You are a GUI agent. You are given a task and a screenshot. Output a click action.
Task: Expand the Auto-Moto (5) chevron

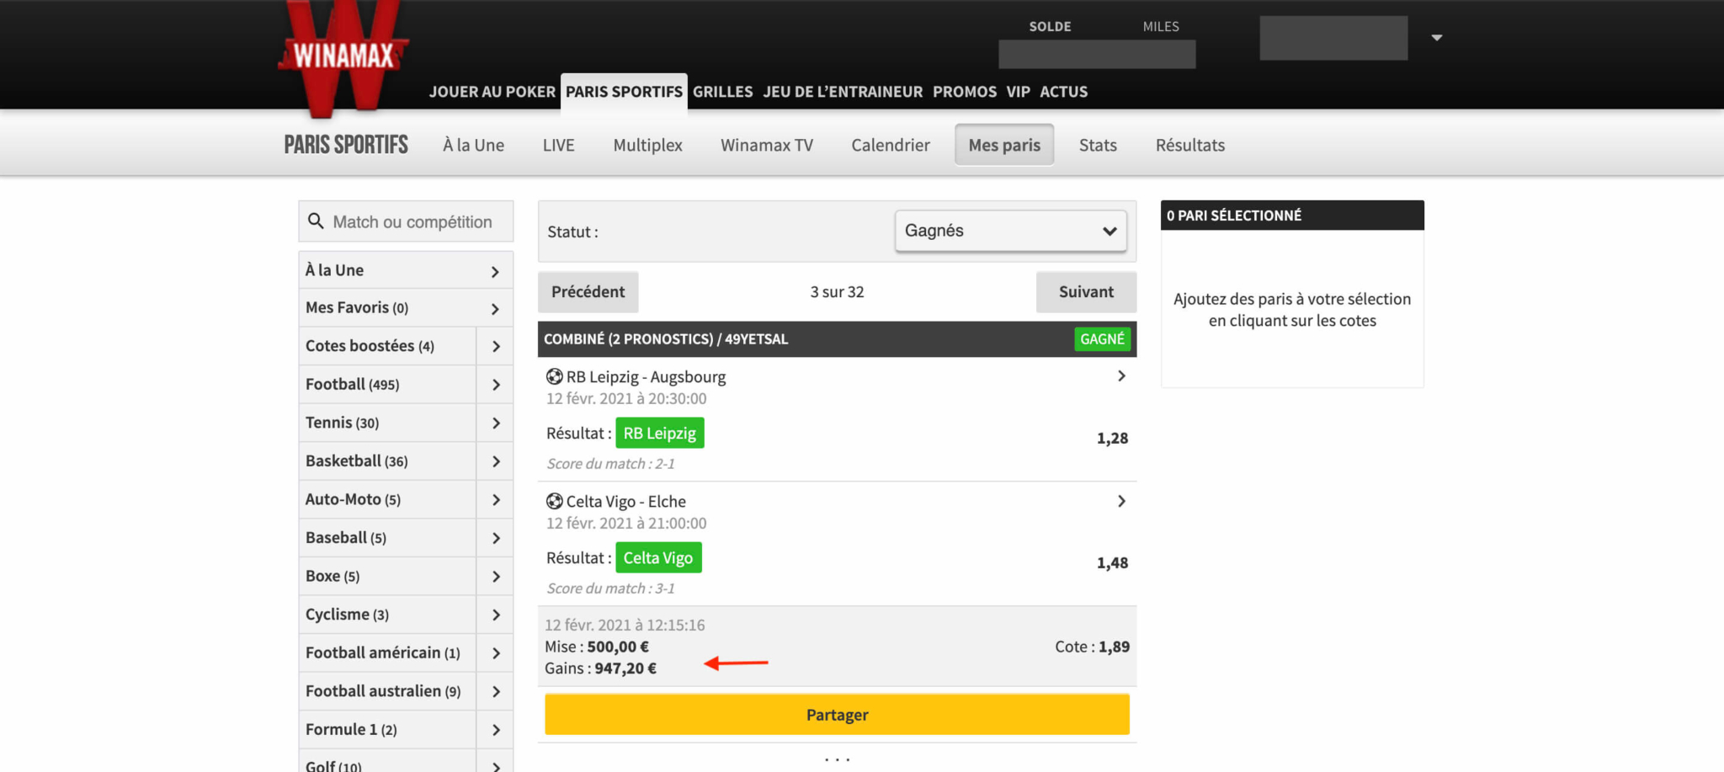495,499
